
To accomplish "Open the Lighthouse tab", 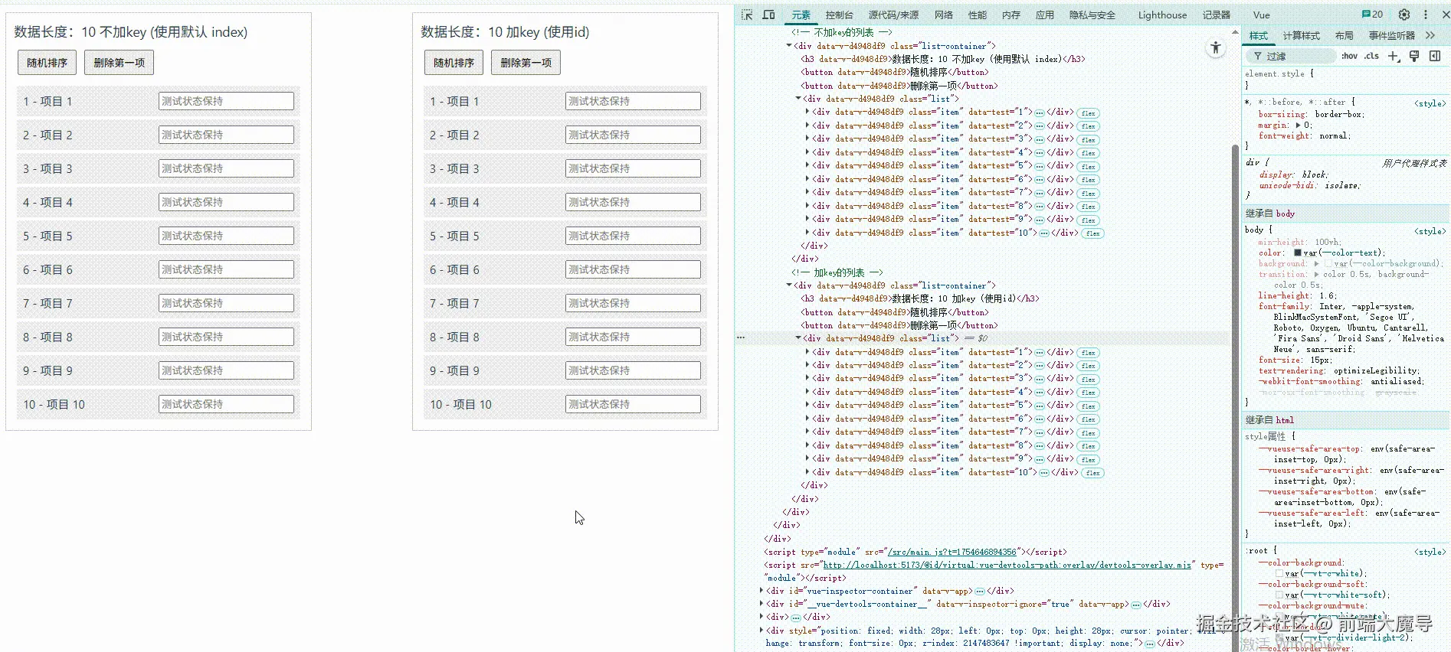I will point(1162,15).
